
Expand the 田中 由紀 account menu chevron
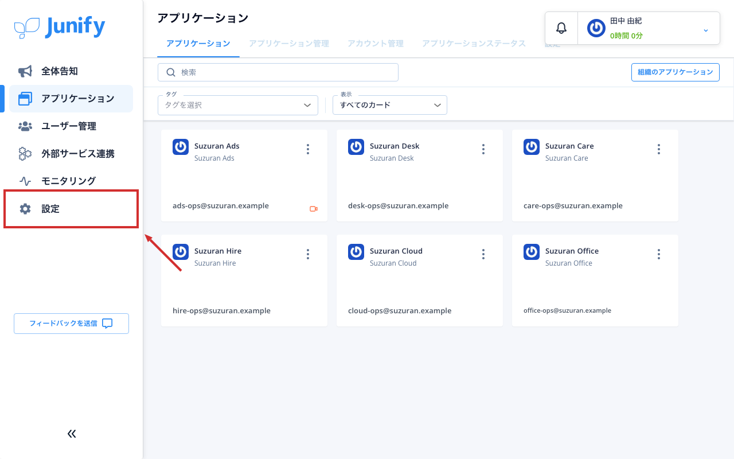706,30
